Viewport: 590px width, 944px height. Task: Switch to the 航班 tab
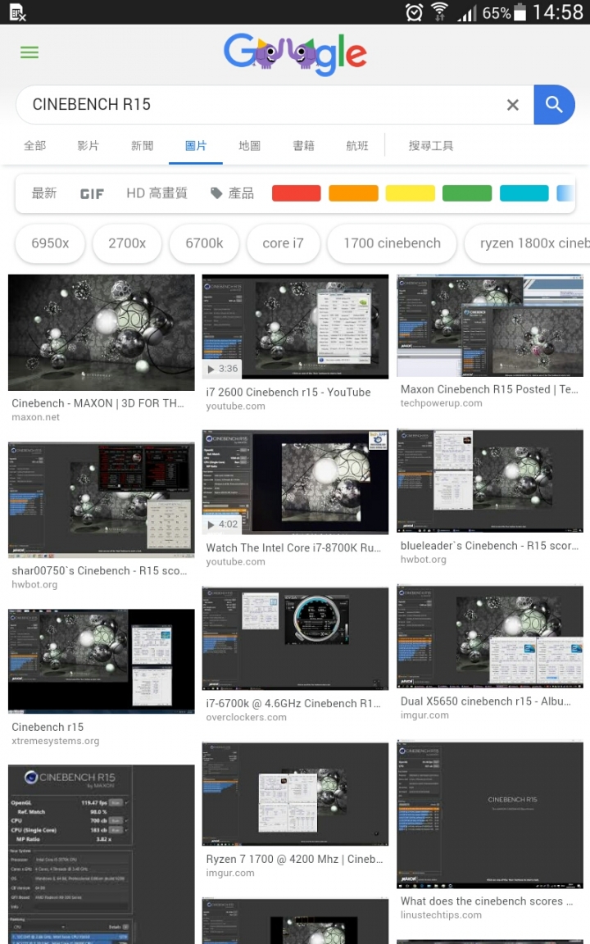coord(357,146)
